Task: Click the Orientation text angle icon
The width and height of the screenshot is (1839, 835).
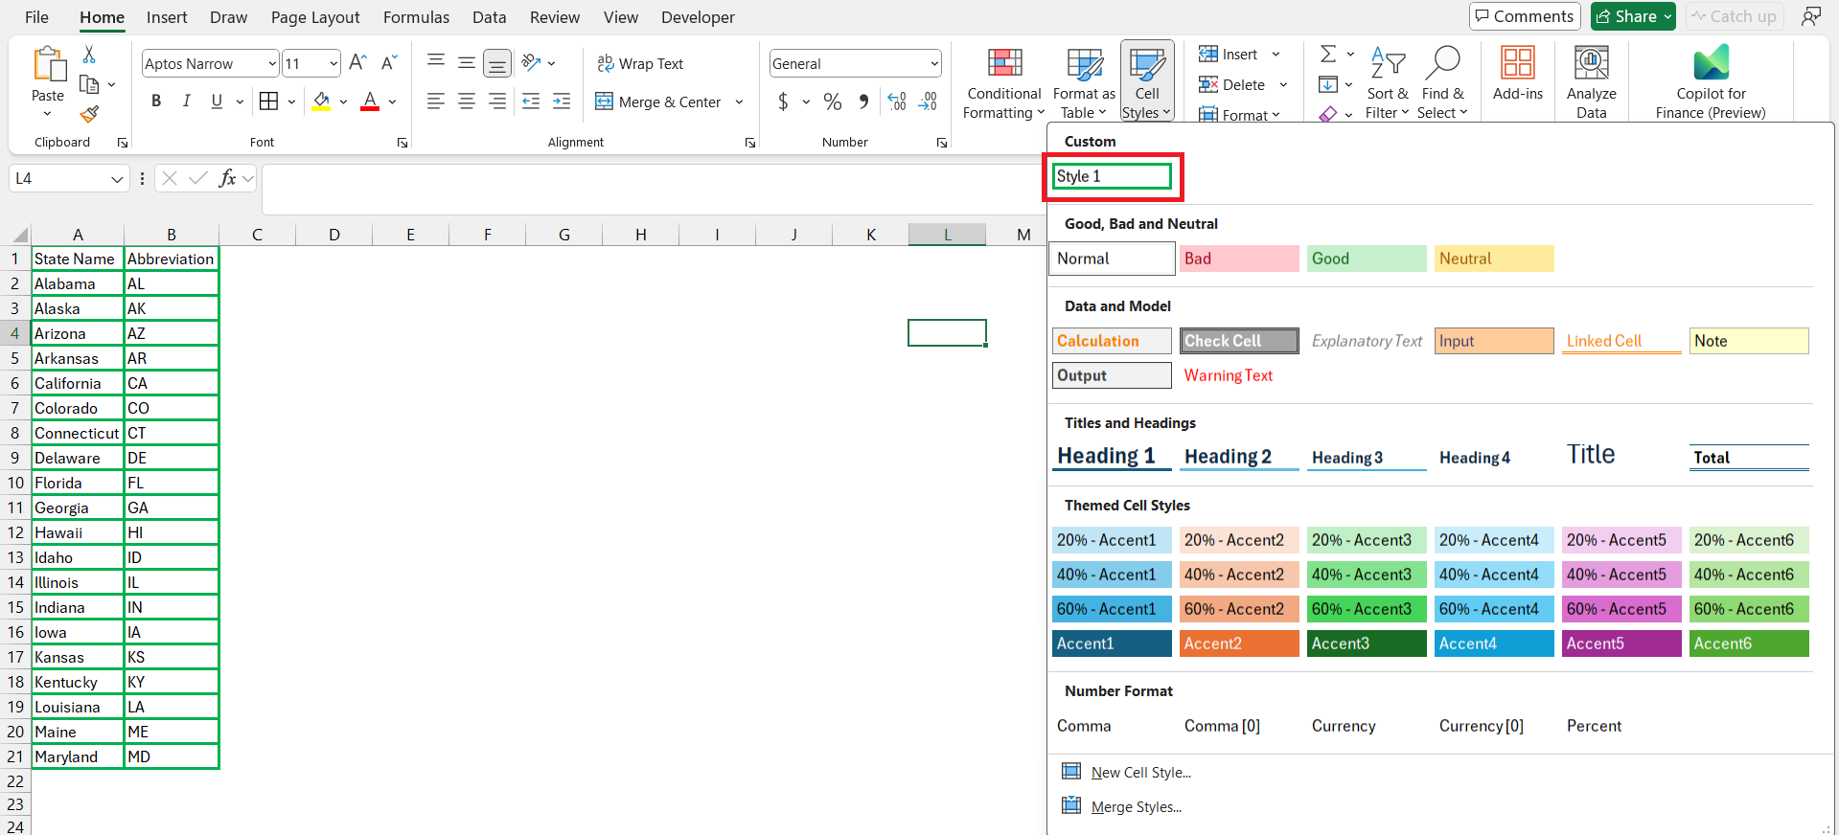Action: point(531,63)
